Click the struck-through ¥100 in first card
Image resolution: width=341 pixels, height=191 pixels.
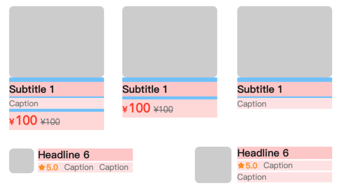click(x=50, y=122)
